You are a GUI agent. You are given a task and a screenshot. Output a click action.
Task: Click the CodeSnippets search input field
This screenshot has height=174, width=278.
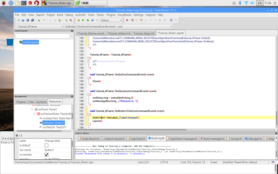pos(42,36)
